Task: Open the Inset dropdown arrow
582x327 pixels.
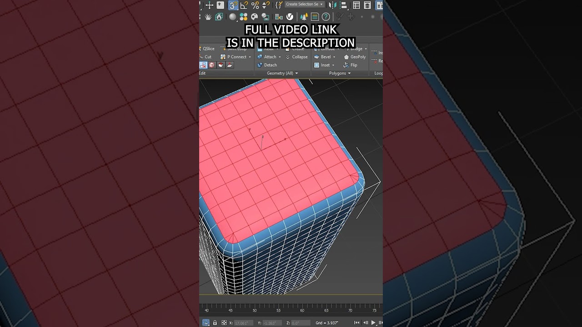Action: pos(333,65)
